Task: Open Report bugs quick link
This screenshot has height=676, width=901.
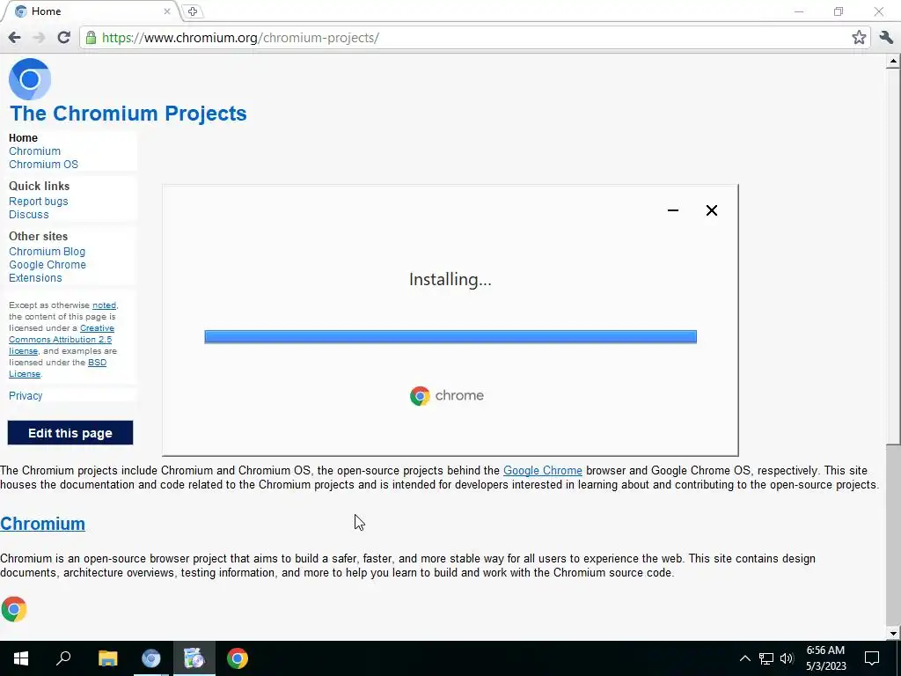Action: tap(39, 202)
